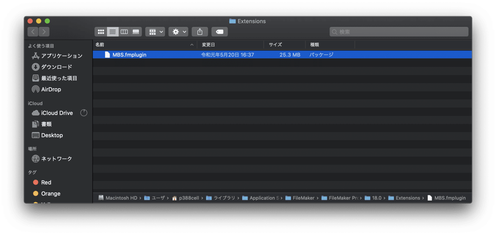Image resolution: width=496 pixels, height=235 pixels.
Task: Minimize the Finder window
Action: pyautogui.click(x=39, y=21)
